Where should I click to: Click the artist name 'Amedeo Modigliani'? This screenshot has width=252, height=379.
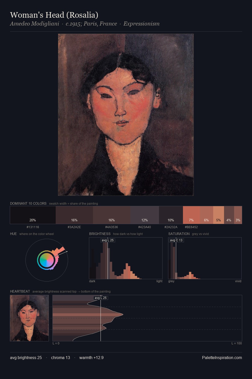[x=35, y=24]
